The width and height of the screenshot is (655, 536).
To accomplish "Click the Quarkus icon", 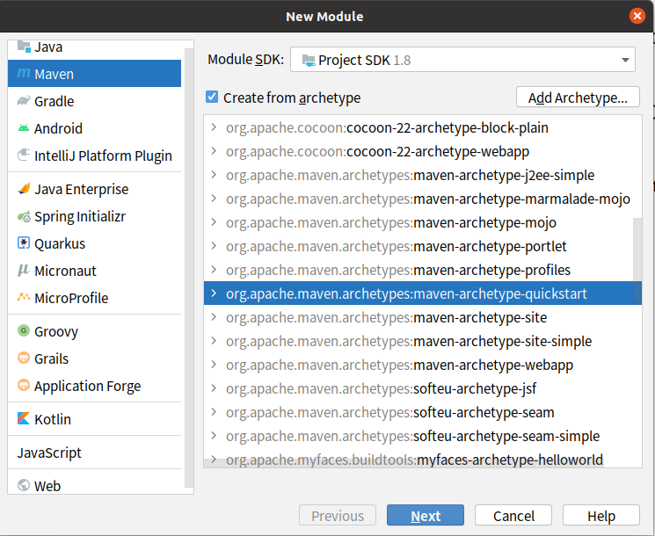I will tap(24, 243).
